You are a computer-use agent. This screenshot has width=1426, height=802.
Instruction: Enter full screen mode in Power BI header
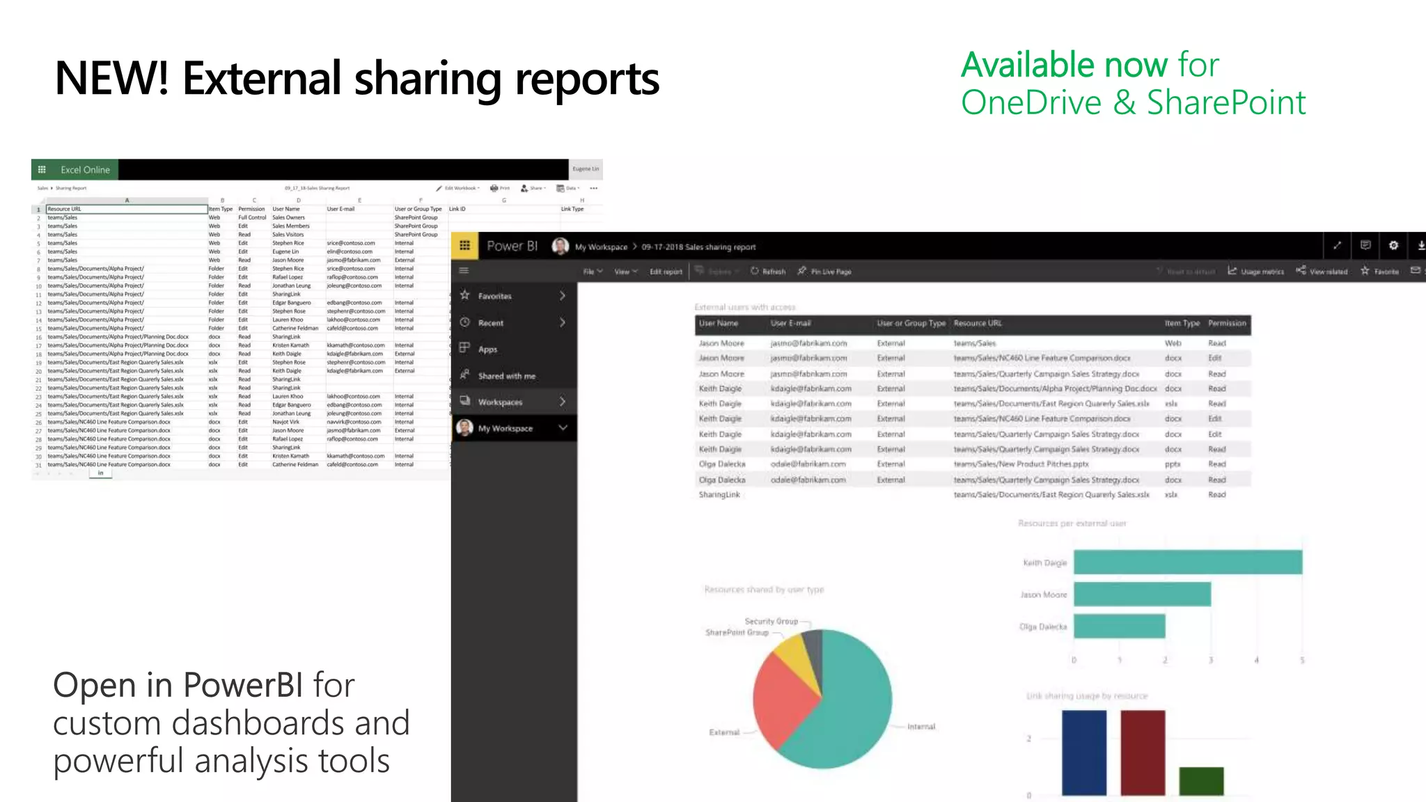(x=1337, y=245)
